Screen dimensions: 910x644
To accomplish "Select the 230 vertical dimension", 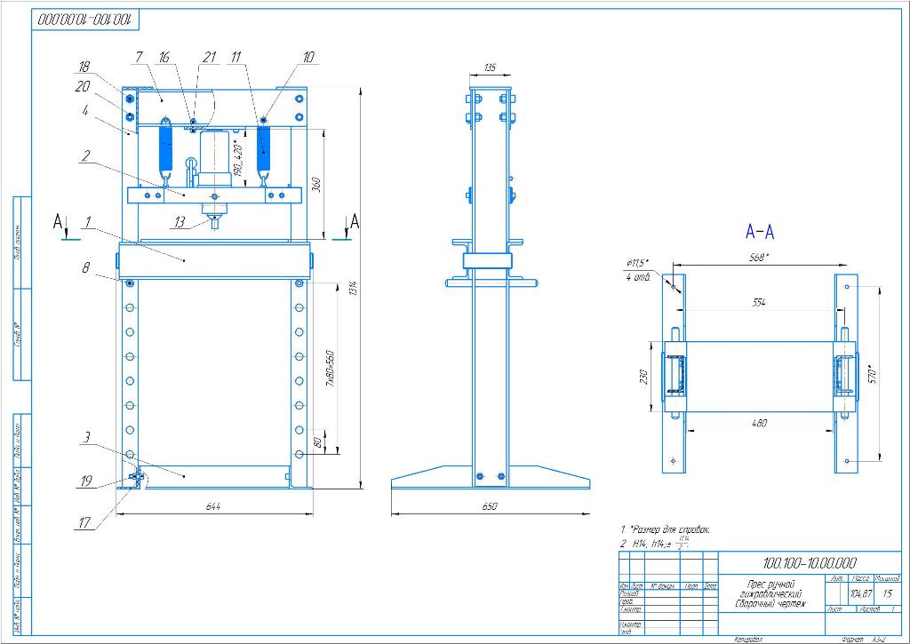I will 643,378.
